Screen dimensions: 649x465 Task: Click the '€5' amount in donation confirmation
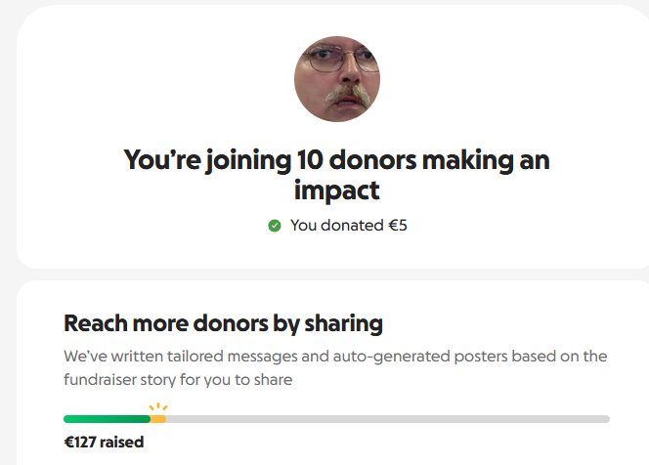pyautogui.click(x=398, y=226)
